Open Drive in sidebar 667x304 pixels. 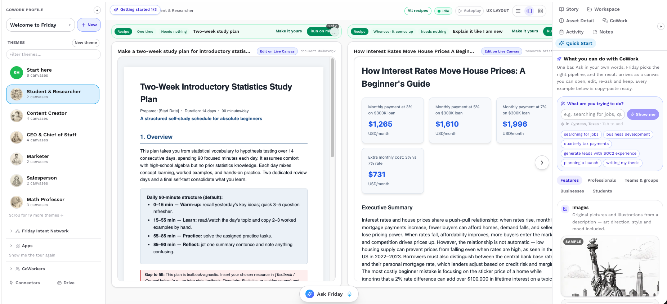[x=66, y=283]
